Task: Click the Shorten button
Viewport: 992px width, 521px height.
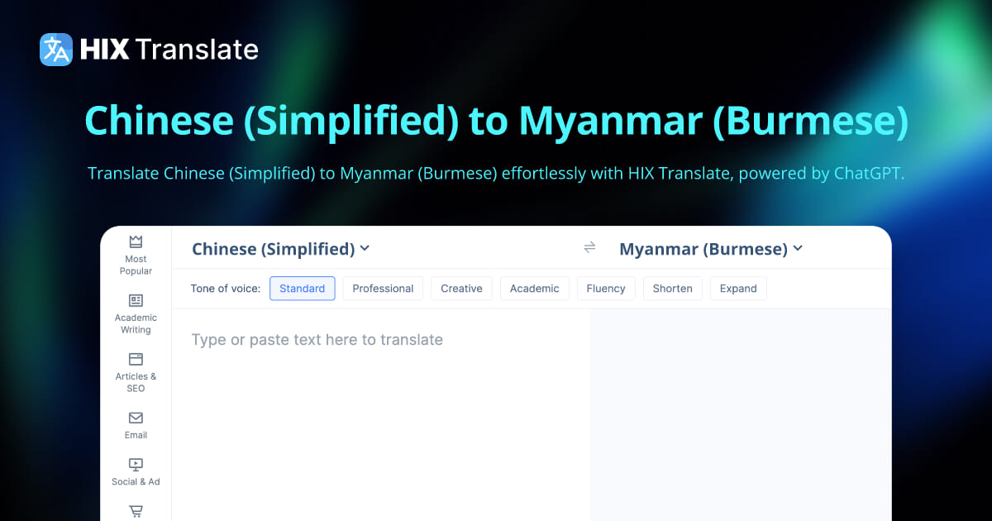Action: [672, 288]
